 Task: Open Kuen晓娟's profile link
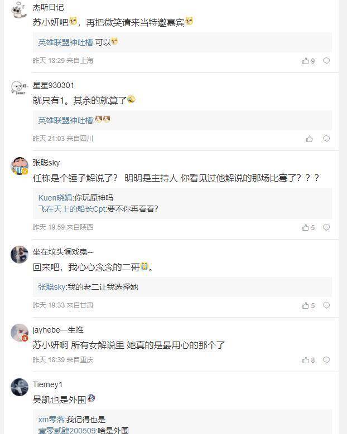[x=55, y=198]
